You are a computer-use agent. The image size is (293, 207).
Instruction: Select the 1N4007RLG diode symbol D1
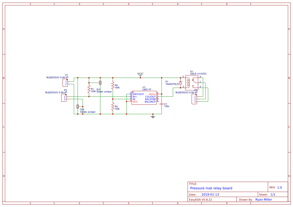180,83
